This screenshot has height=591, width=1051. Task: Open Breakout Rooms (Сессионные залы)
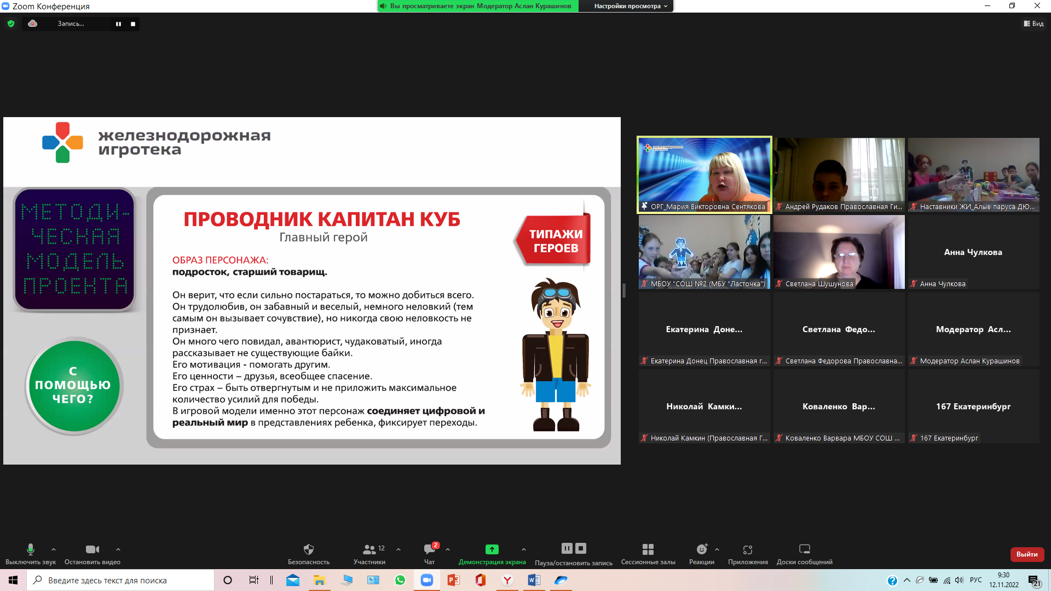(x=648, y=549)
